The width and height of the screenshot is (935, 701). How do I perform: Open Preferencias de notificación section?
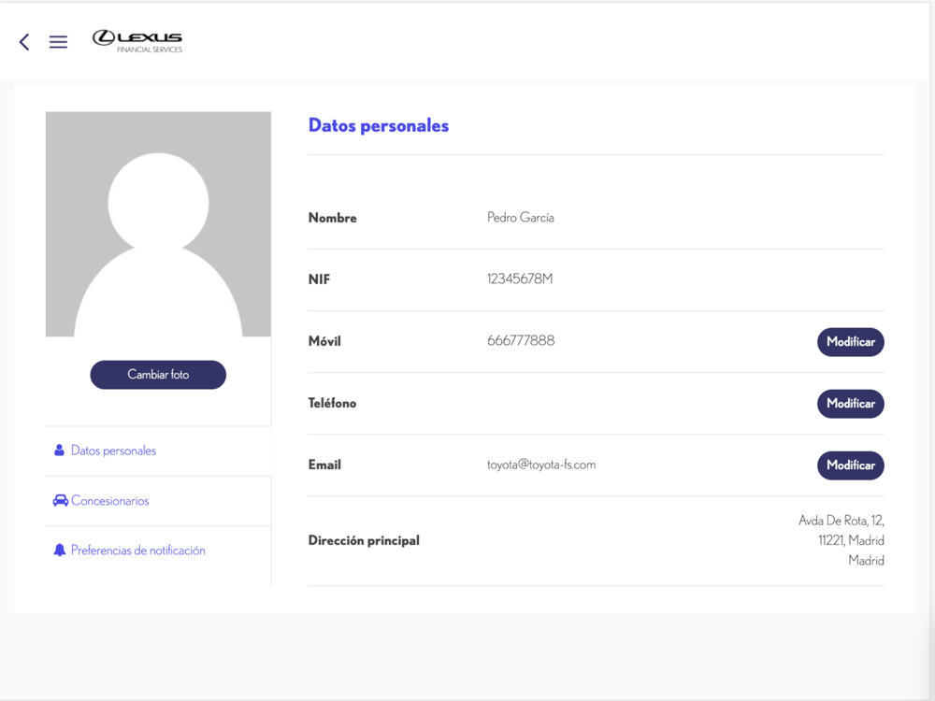[137, 551]
